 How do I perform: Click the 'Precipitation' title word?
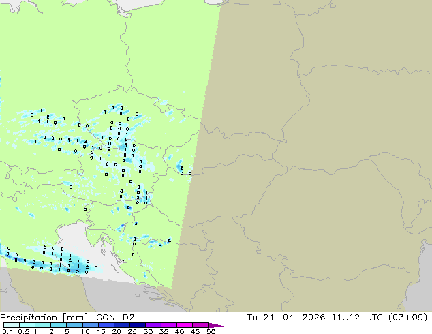click(x=29, y=318)
